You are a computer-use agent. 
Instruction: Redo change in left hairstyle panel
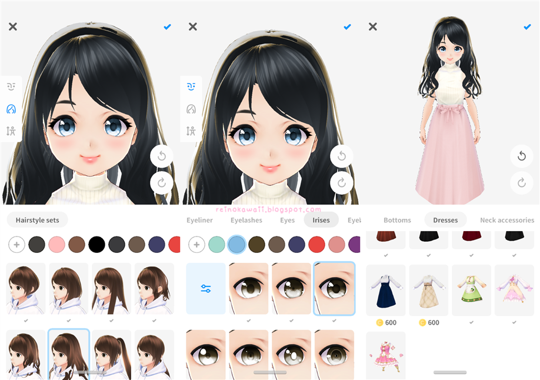(x=162, y=182)
